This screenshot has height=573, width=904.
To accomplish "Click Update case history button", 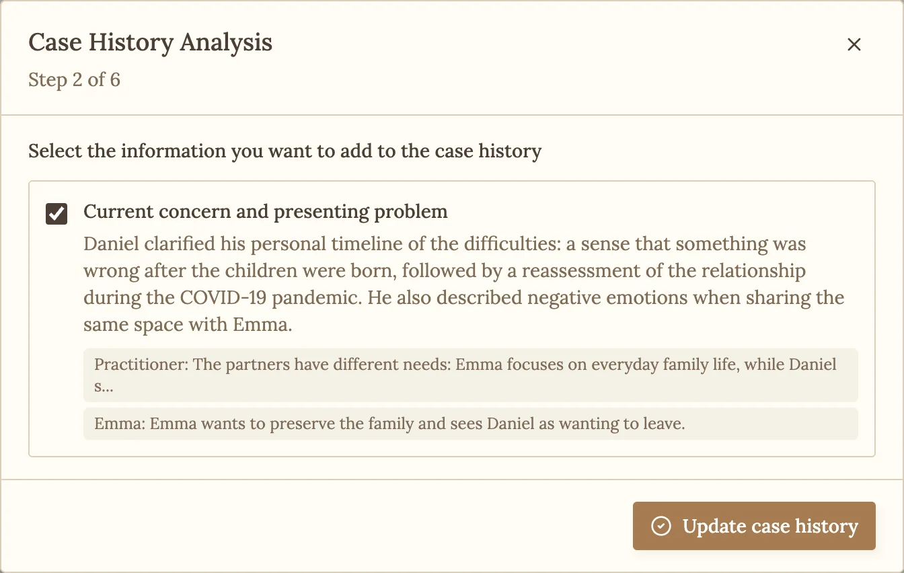I will 754,526.
